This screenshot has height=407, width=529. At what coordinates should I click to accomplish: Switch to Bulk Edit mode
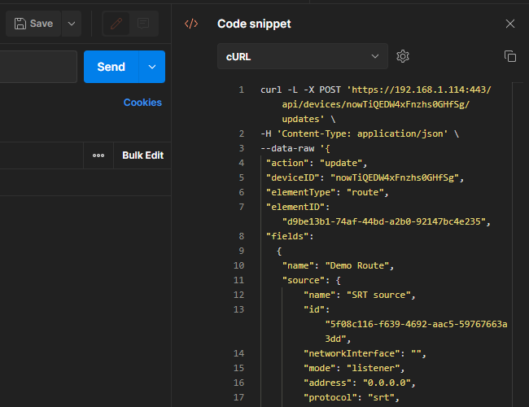coord(142,155)
